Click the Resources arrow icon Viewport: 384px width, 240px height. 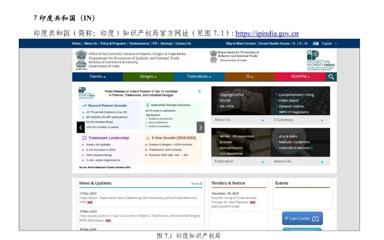click(322, 162)
